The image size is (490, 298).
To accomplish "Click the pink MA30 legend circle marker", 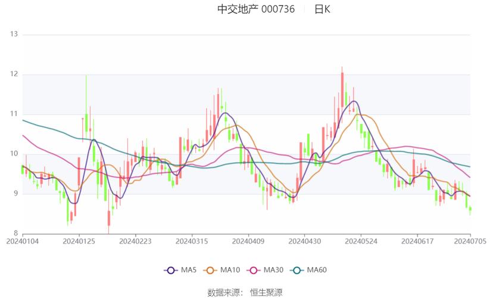I will (x=254, y=270).
